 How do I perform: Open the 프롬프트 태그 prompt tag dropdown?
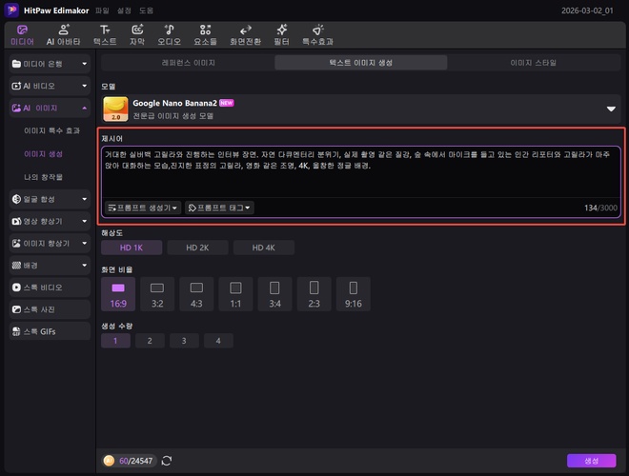[219, 208]
